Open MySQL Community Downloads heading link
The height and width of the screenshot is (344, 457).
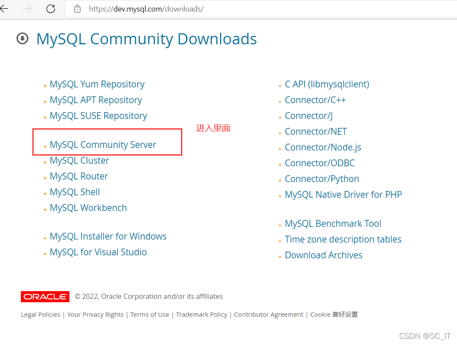[x=147, y=39]
